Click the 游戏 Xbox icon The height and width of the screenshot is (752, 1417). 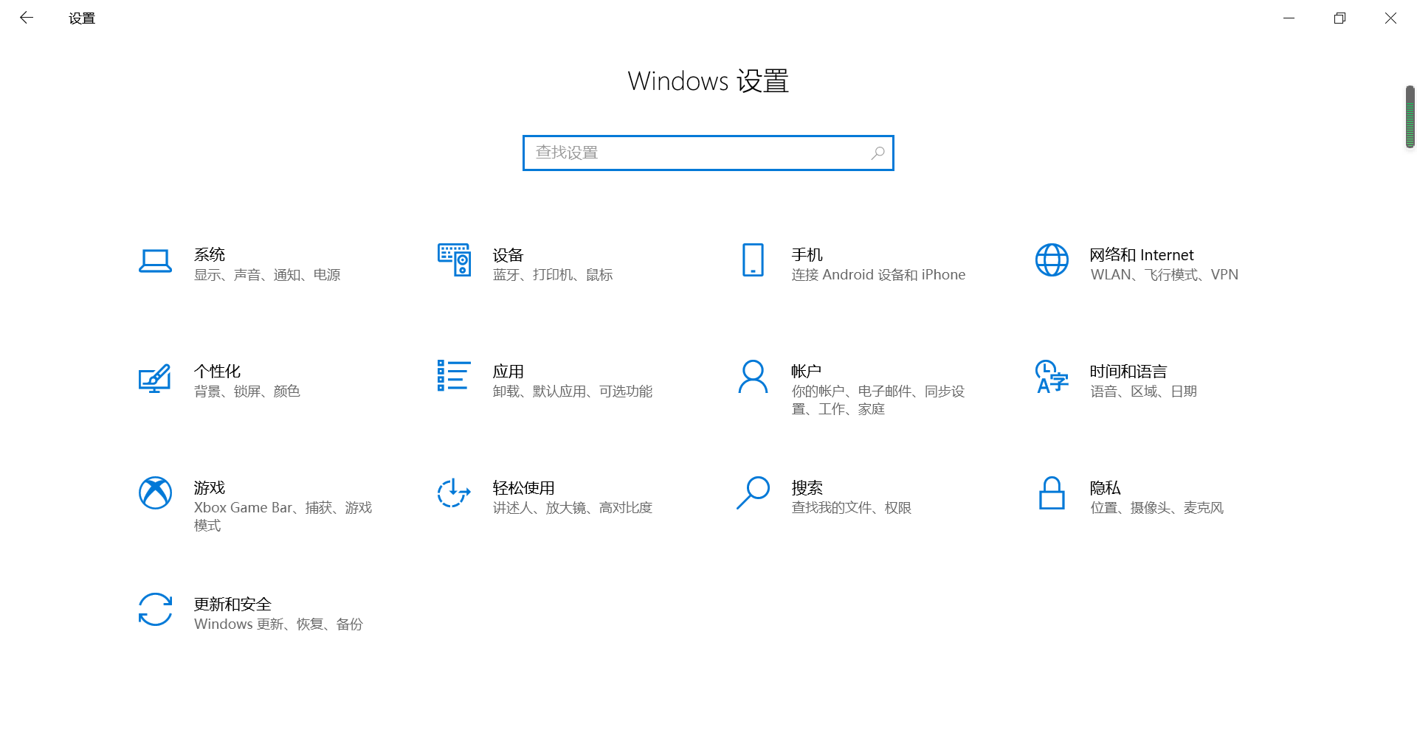[155, 492]
